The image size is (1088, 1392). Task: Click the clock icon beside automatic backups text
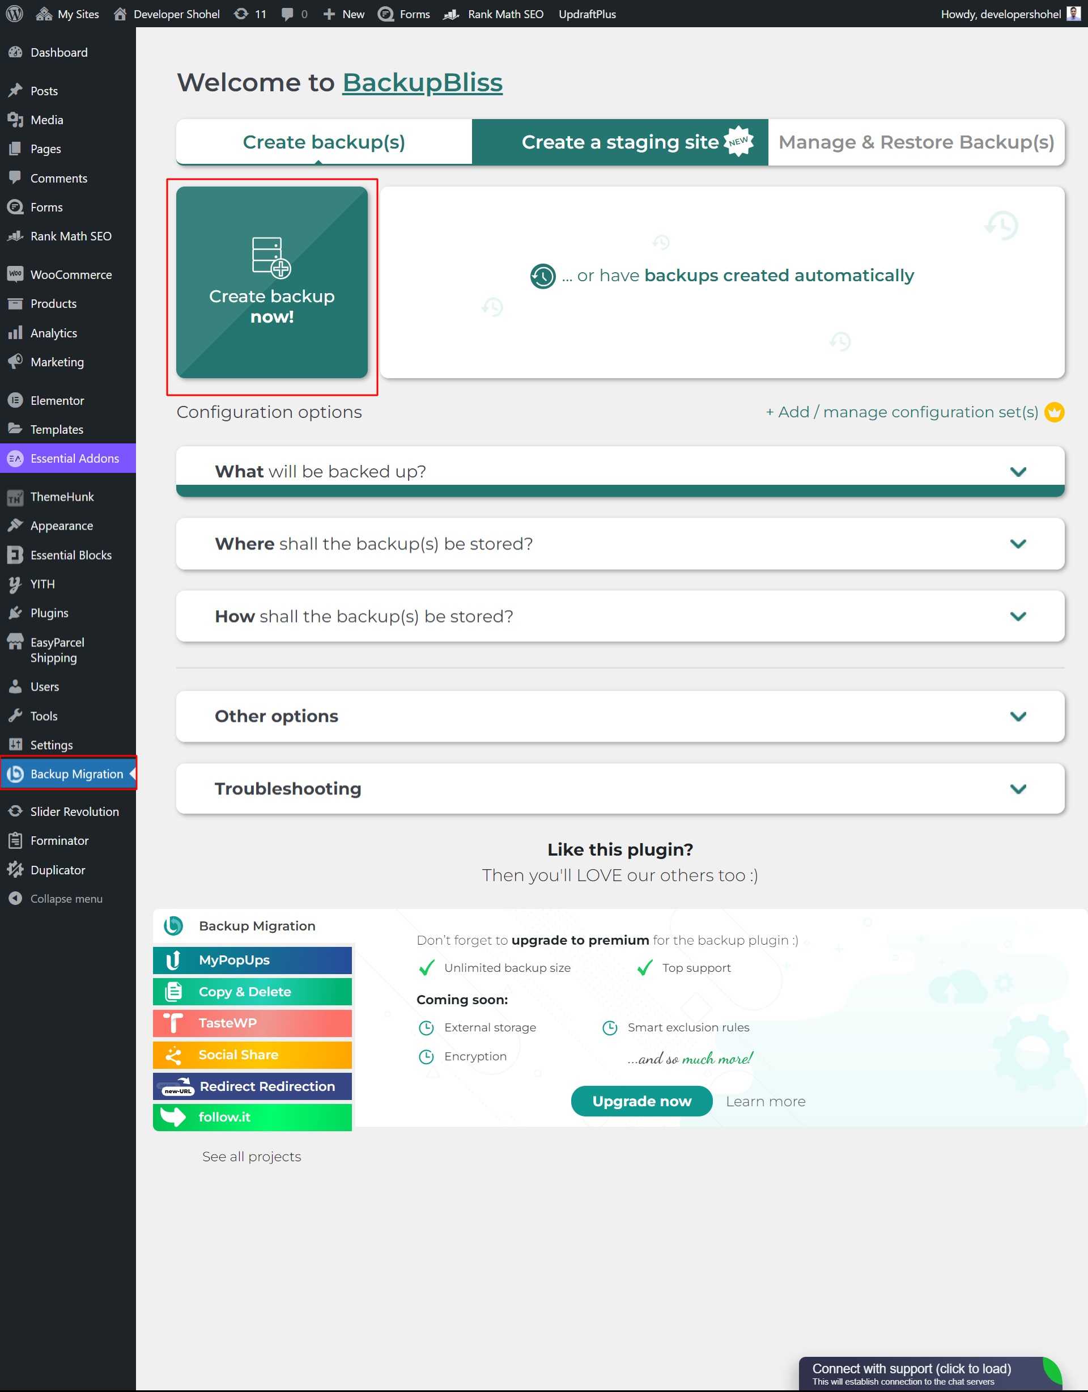543,276
